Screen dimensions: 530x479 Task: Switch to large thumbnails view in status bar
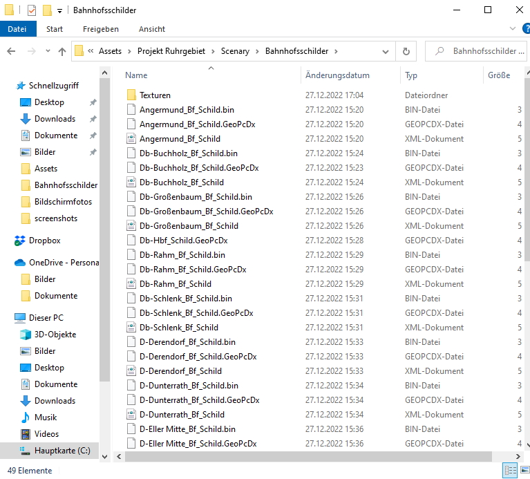pos(525,471)
